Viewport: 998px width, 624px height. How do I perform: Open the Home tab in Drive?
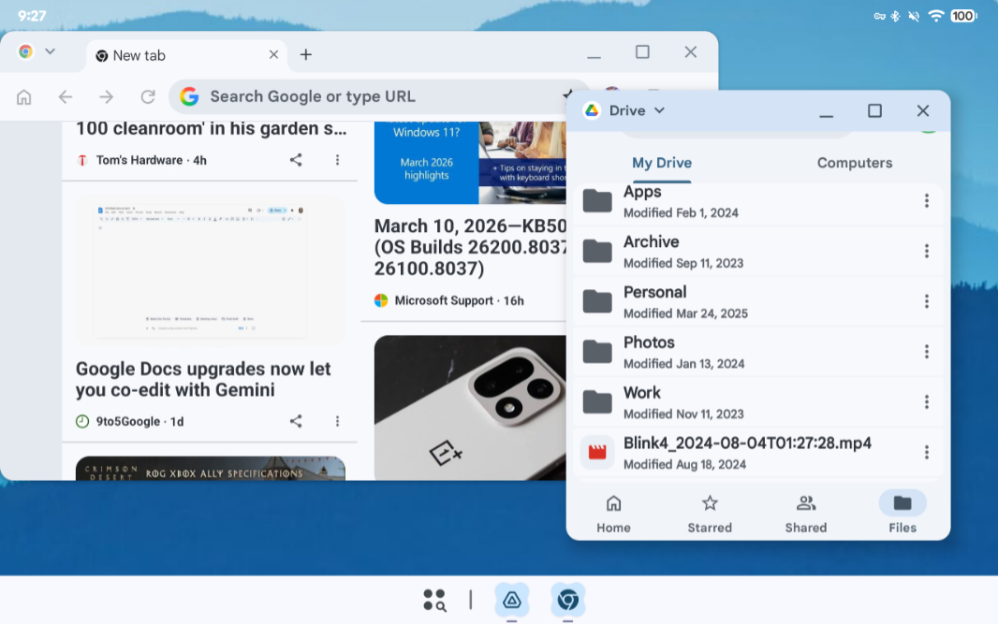[613, 514]
